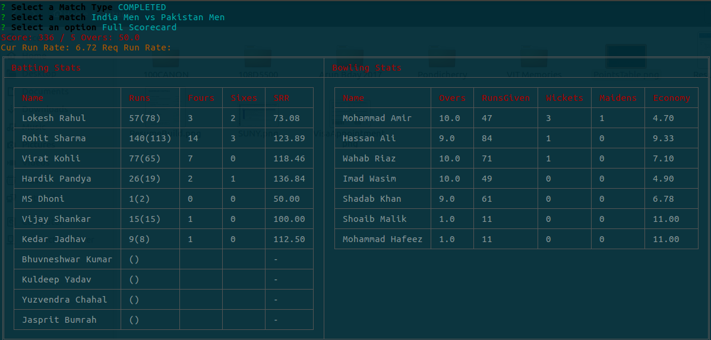Open 100CANON folder in background file manager
Image resolution: width=711 pixels, height=340 pixels.
tap(166, 63)
